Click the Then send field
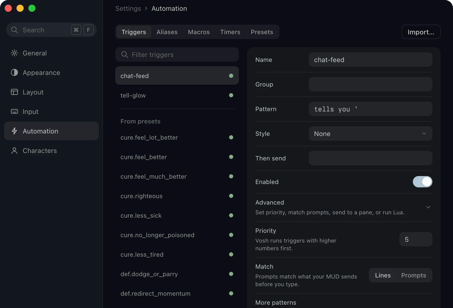The image size is (453, 308). click(370, 158)
